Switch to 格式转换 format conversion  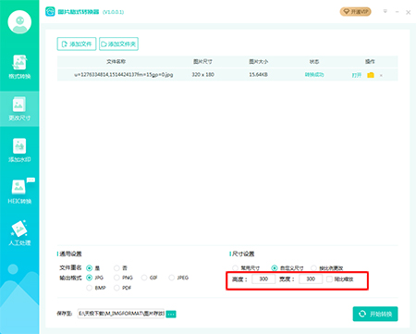point(19,68)
